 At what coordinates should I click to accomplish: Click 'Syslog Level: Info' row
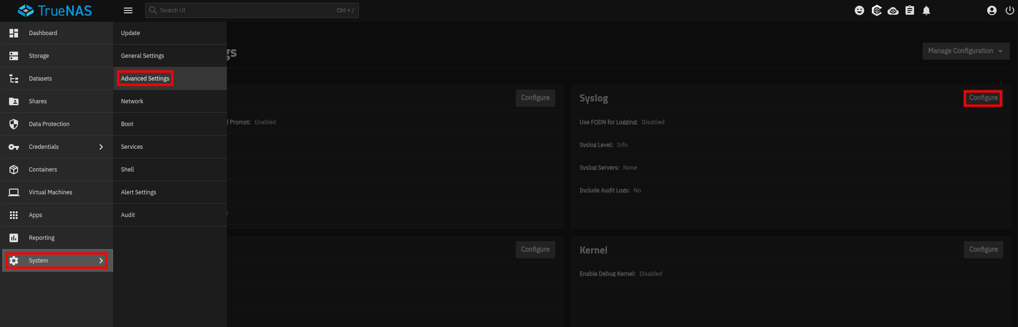(x=791, y=145)
